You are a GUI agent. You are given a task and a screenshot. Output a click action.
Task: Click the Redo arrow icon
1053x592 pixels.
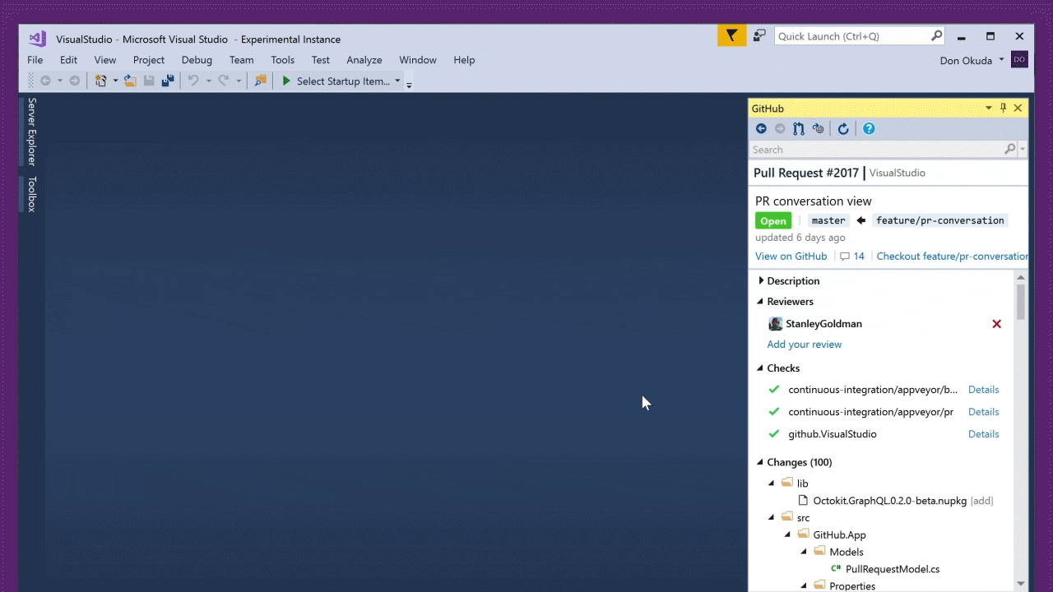pos(223,81)
